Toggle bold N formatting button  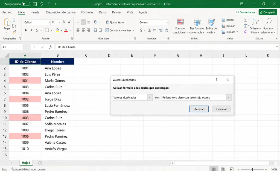(26, 30)
